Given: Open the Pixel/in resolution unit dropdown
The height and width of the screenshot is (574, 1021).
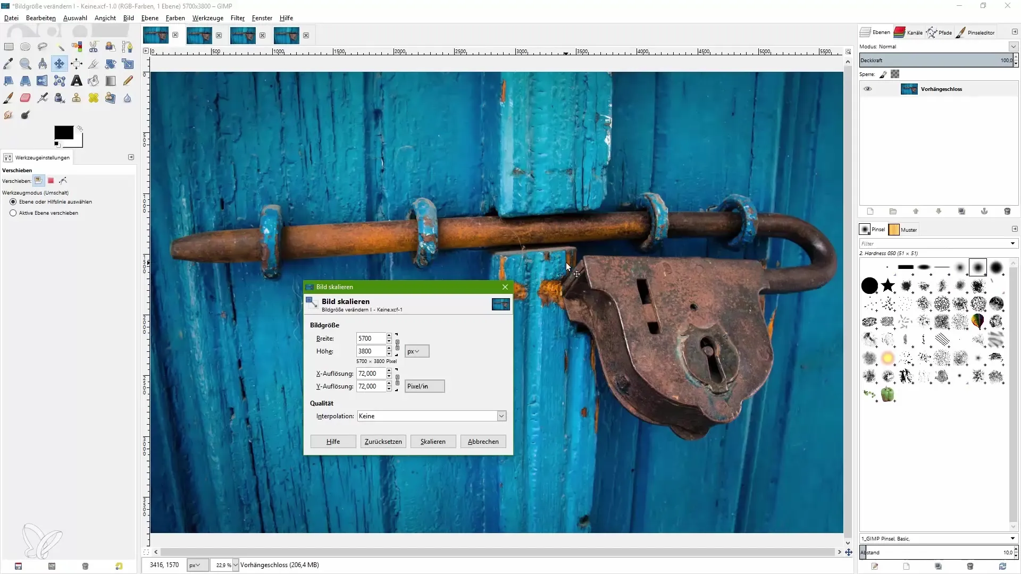Looking at the screenshot, I should click(x=425, y=386).
